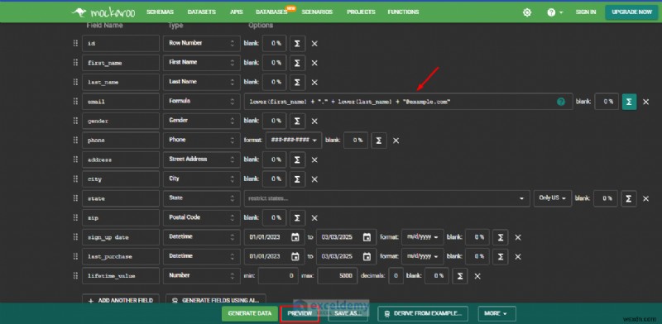Open the FUNCTIONS menu

coord(403,12)
